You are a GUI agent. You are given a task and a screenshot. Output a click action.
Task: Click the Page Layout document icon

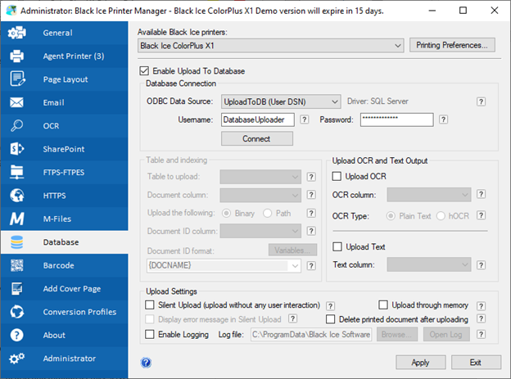point(17,79)
